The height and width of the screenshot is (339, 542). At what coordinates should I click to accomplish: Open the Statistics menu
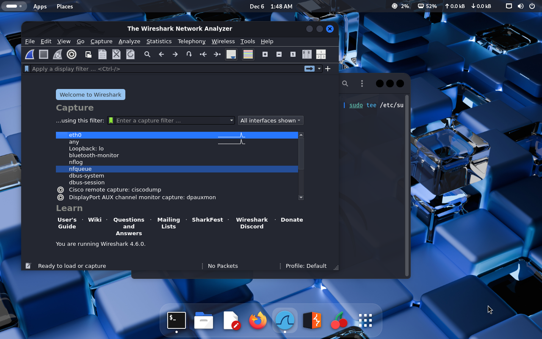[159, 41]
